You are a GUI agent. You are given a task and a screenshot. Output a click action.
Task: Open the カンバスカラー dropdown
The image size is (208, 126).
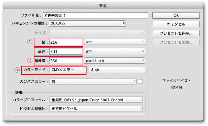click(x=93, y=81)
